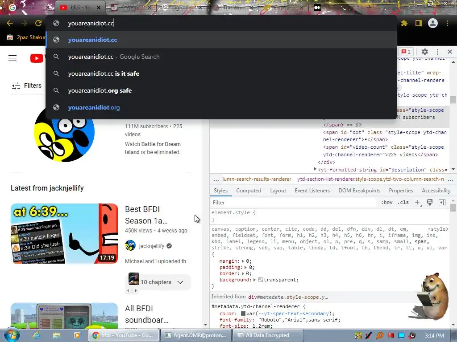Open the Chrome three-dot menu
The image size is (457, 342).
447,23
